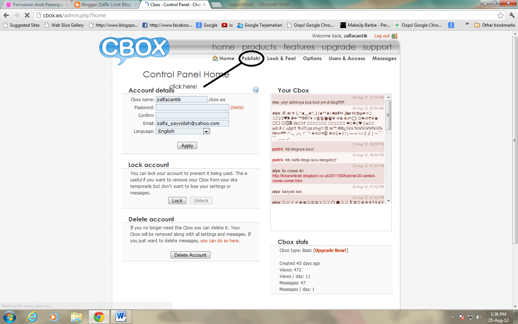This screenshot has width=518, height=324.
Task: Click the Log out icon beside zalfacantik
Action: [394, 36]
